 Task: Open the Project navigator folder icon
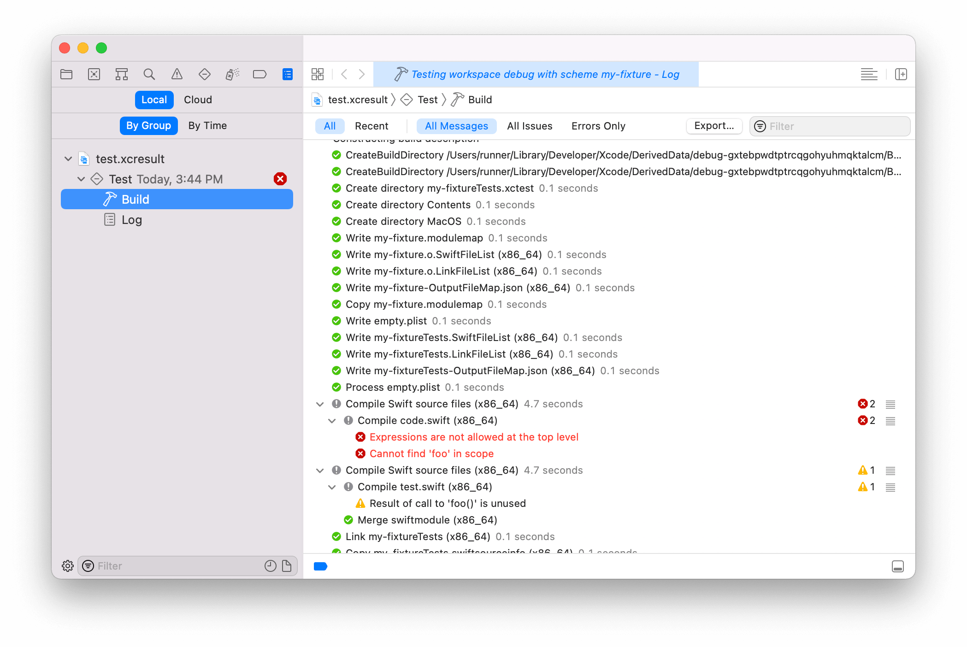coord(66,74)
